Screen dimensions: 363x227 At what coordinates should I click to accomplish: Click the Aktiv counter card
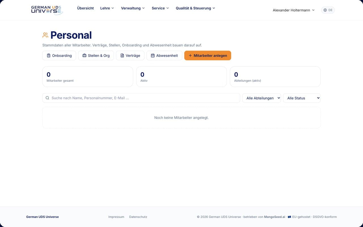(x=181, y=77)
